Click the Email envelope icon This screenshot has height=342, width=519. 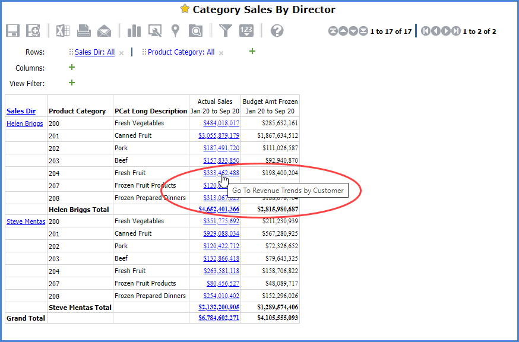(105, 31)
